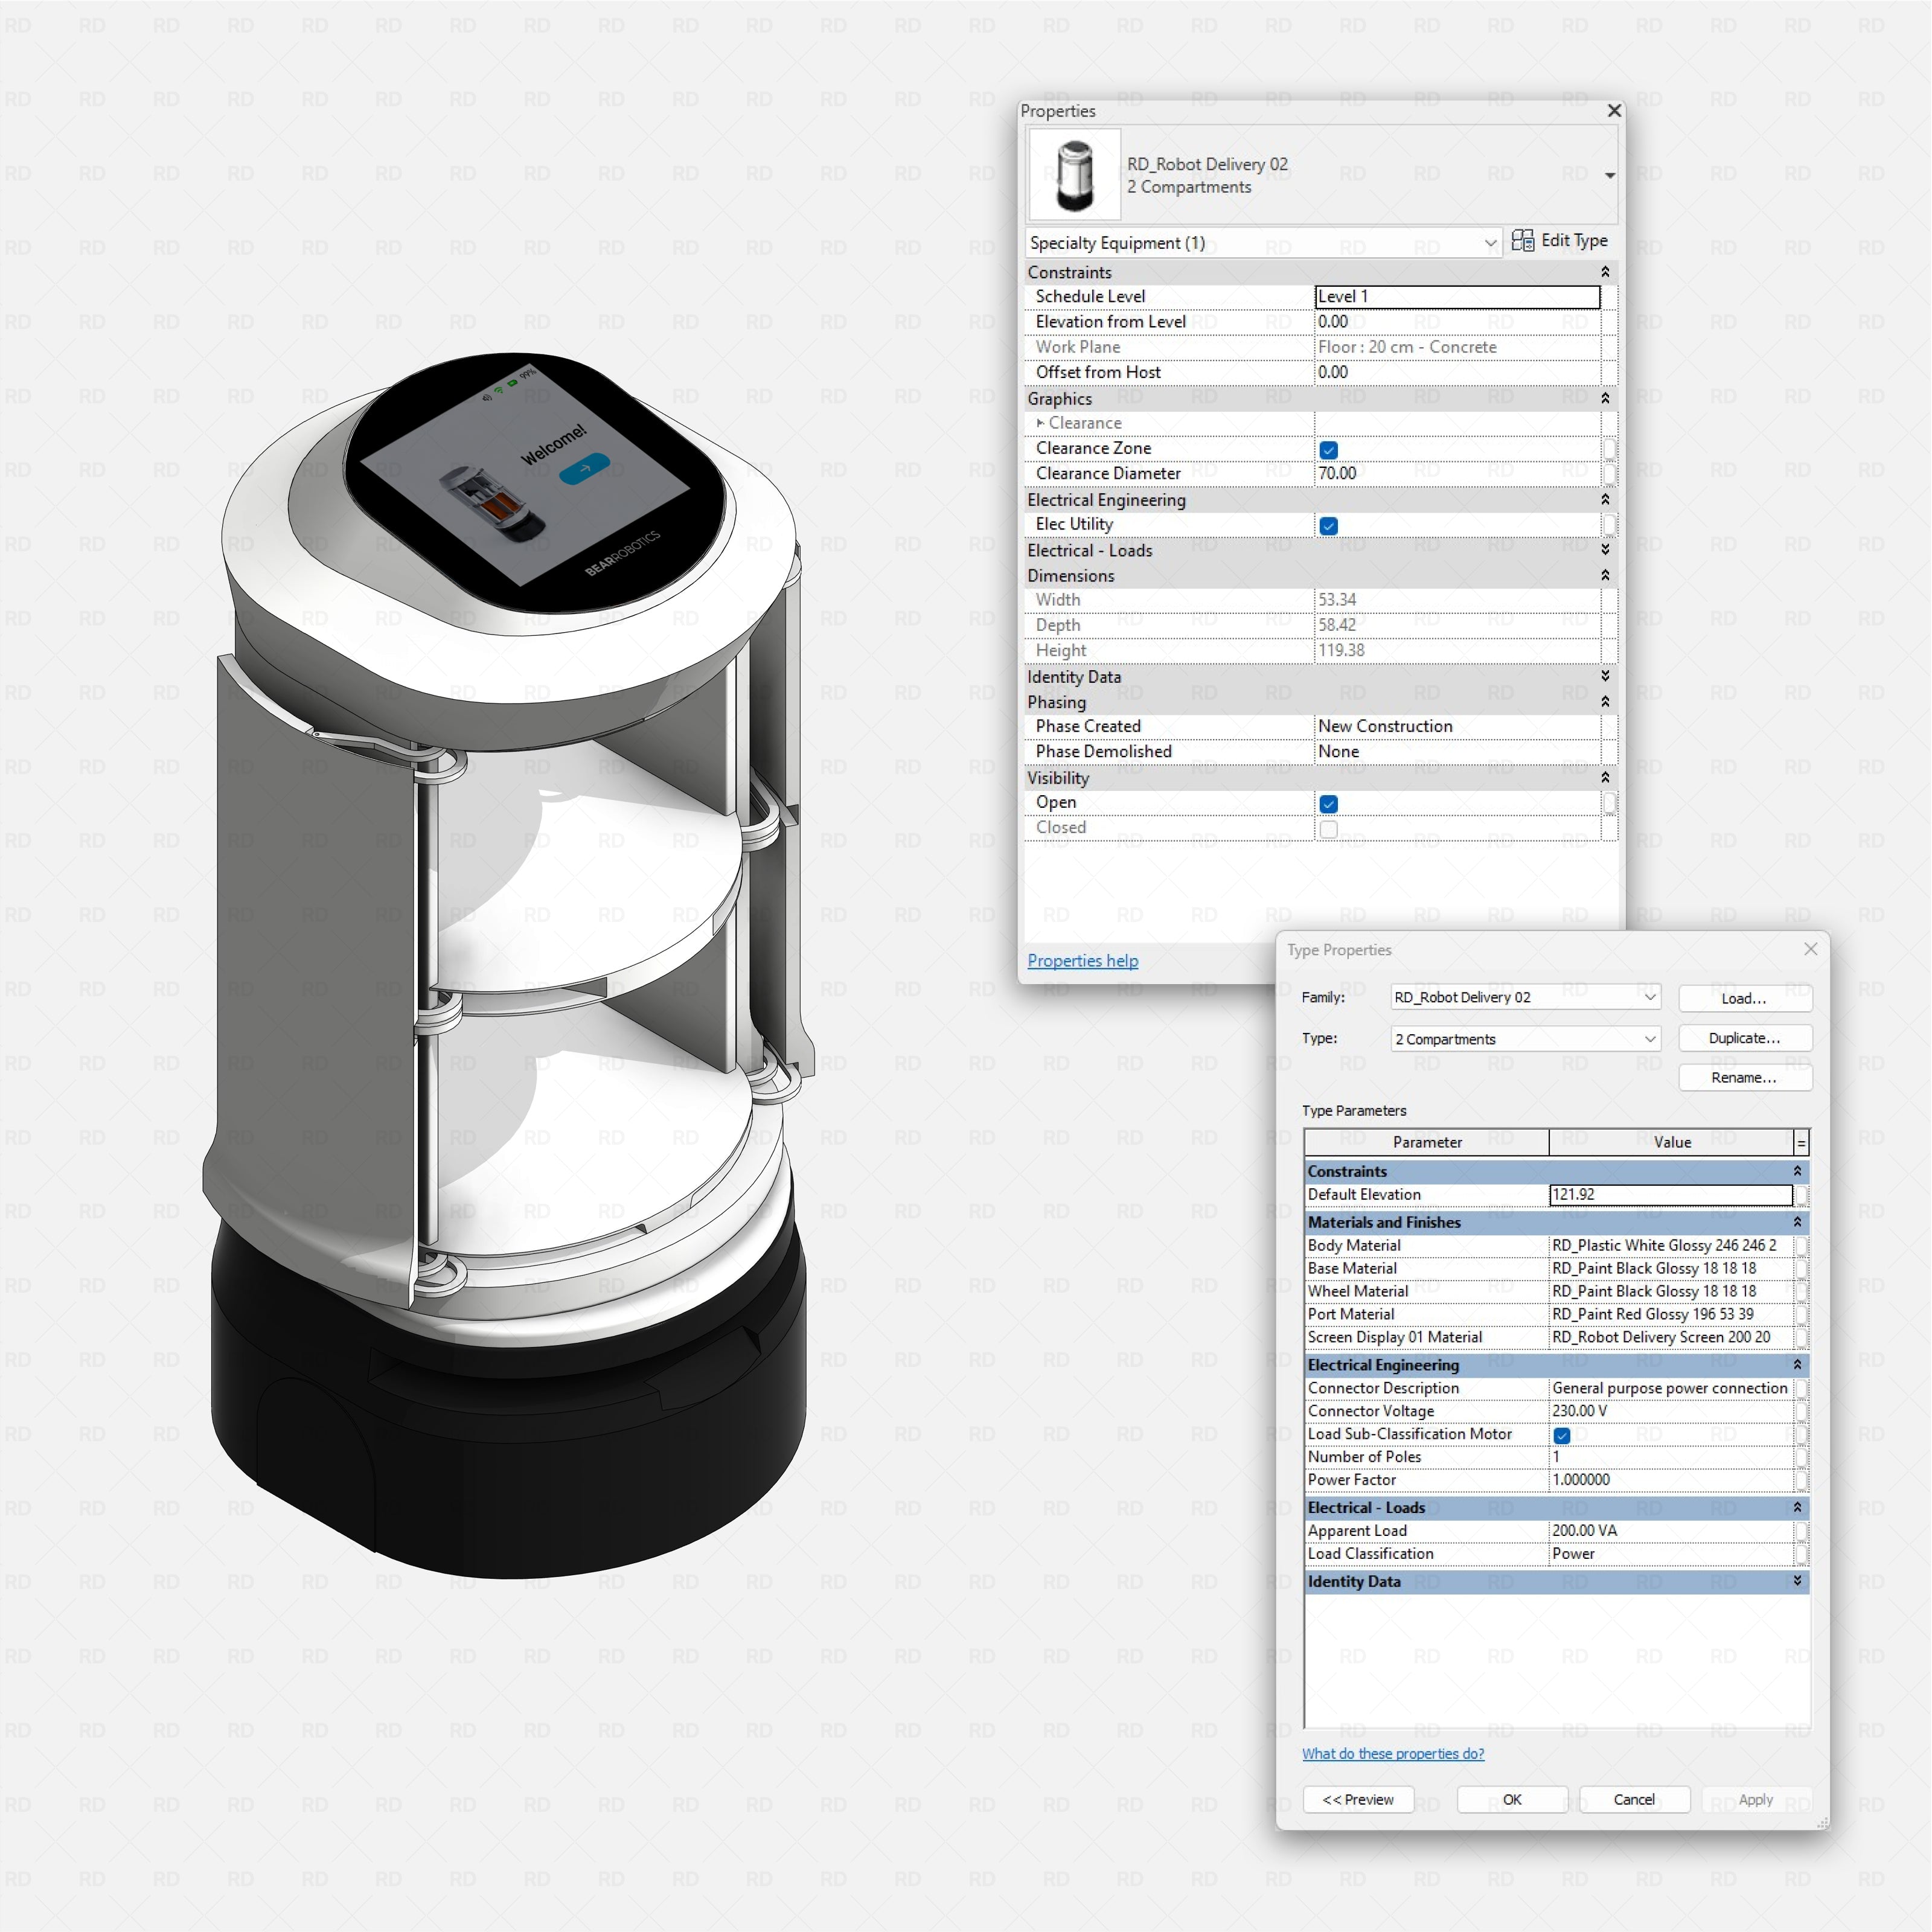Open the family type selector dropdown arrow
The image size is (1932, 1932).
tap(1610, 176)
